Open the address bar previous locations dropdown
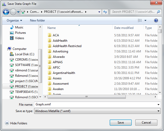Screen dimensions: 164x131 99,12
